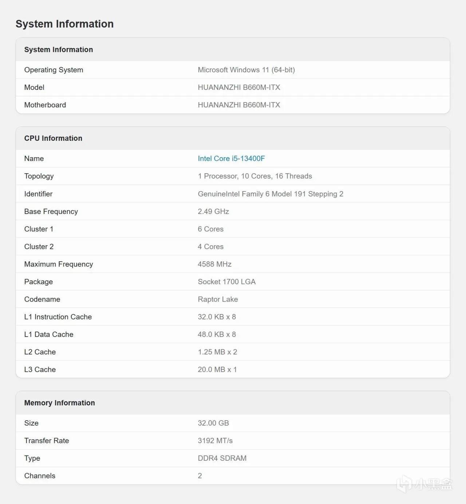Image resolution: width=466 pixels, height=504 pixels.
Task: Click the GenuineIntel Identifier value
Action: click(270, 194)
